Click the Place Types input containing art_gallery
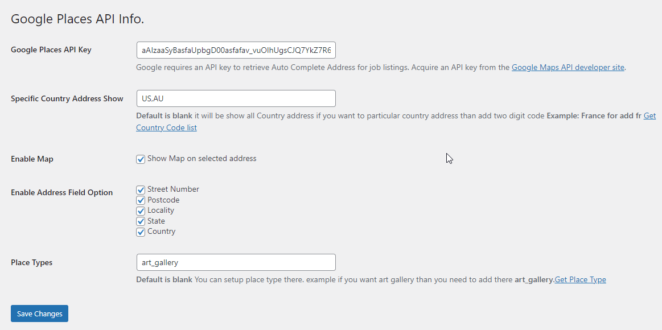 (236, 262)
